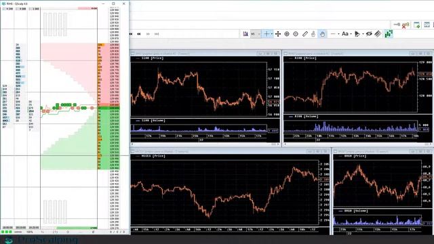
Task: Click the skip-to-first arrow button
Action: [131, 34]
